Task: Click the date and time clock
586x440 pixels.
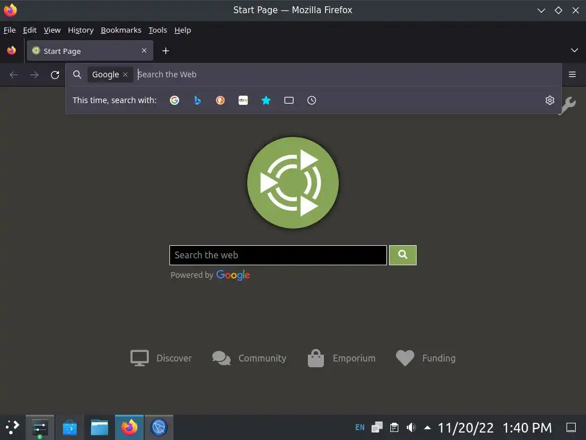Action: [x=494, y=427]
